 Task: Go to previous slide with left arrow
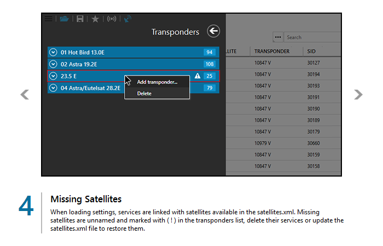tap(25, 95)
